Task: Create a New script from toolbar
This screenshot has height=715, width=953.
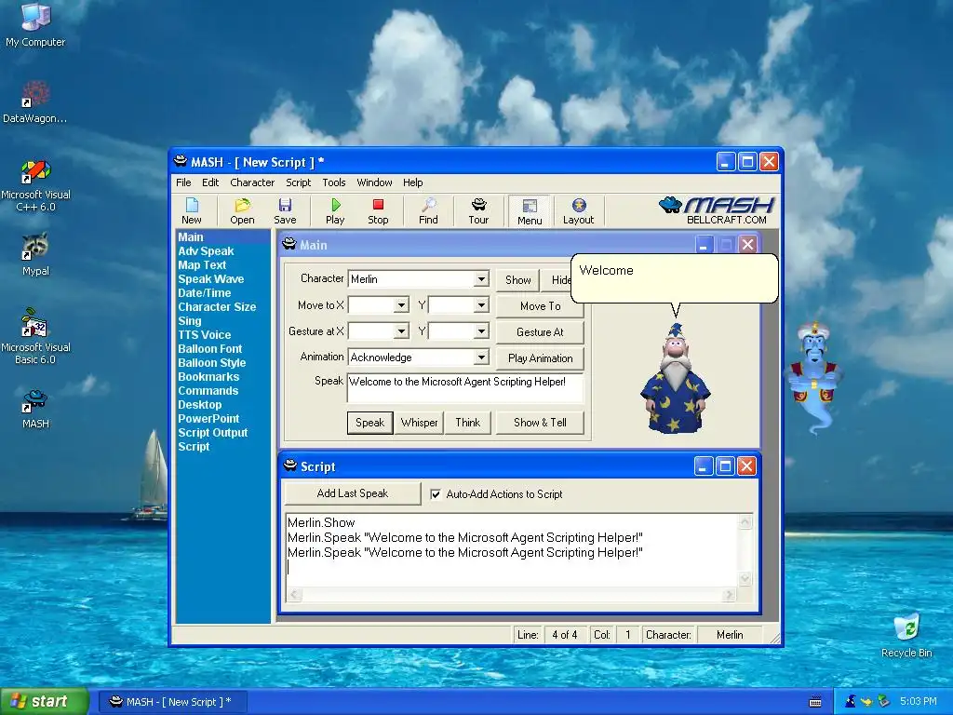Action: 192,211
